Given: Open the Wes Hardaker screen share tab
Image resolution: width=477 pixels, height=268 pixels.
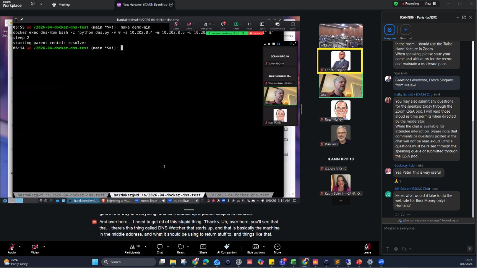Looking at the screenshot, I should pos(142,5).
